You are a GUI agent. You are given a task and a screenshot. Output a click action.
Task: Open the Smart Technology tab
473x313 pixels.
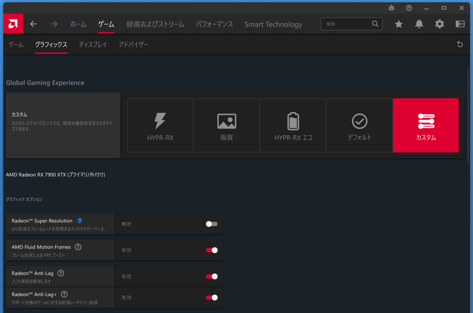point(273,24)
